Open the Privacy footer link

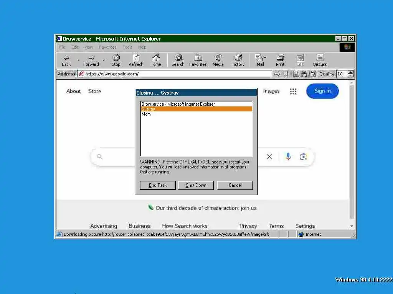[248, 226]
